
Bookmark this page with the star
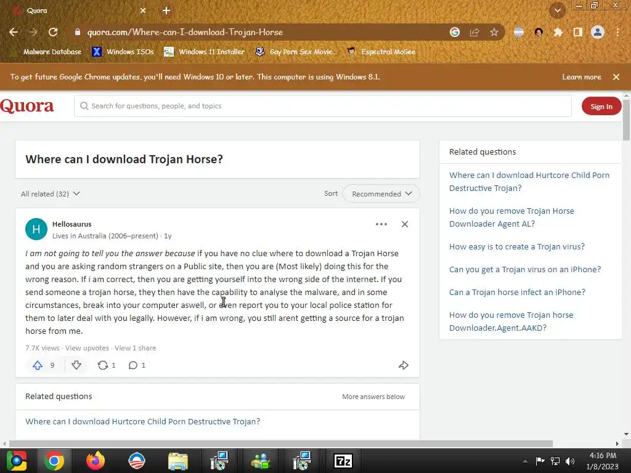(494, 32)
